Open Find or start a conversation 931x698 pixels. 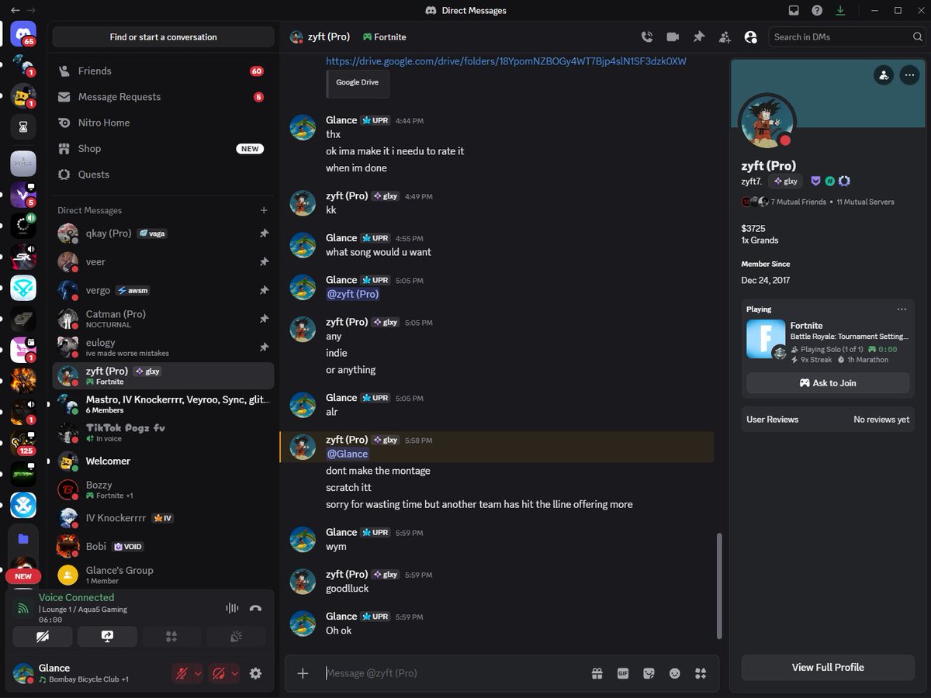163,36
